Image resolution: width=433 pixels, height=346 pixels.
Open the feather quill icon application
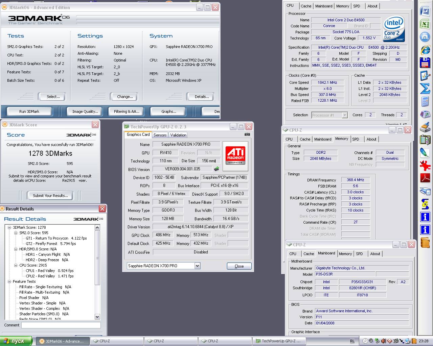pos(425,153)
